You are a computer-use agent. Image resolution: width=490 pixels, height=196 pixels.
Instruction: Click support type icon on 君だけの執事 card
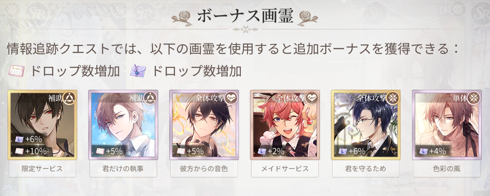pyautogui.click(x=150, y=98)
